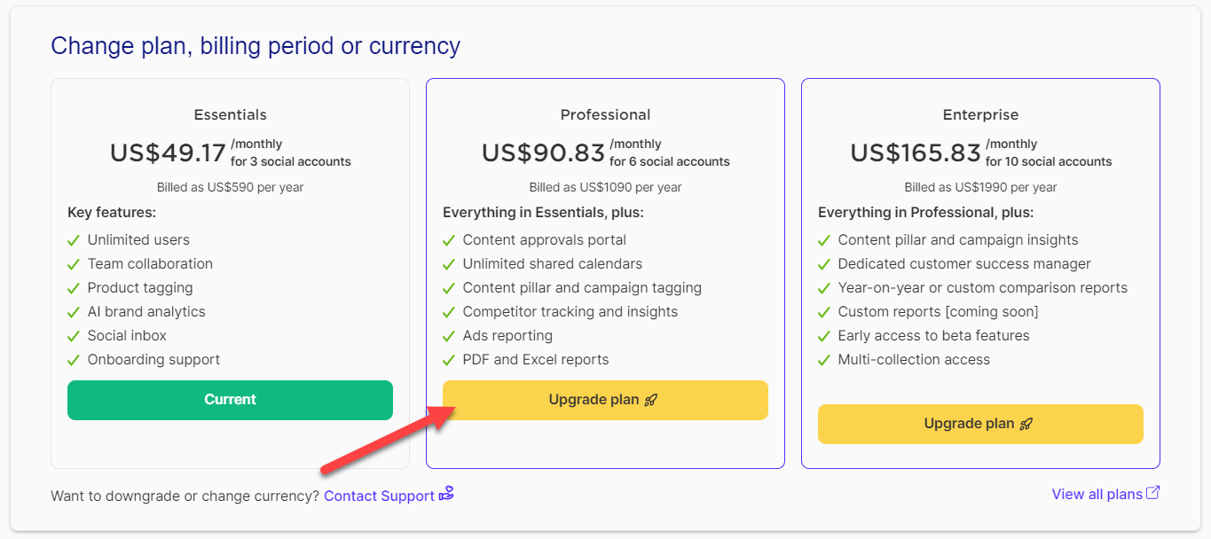Viewport: 1211px width, 539px height.
Task: Open the Contact Support link
Action: pyautogui.click(x=379, y=496)
